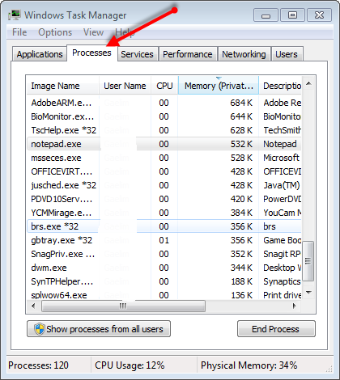Viewport: 340px width, 380px height.
Task: Click the scroll down arrow in process list
Action: 308,293
